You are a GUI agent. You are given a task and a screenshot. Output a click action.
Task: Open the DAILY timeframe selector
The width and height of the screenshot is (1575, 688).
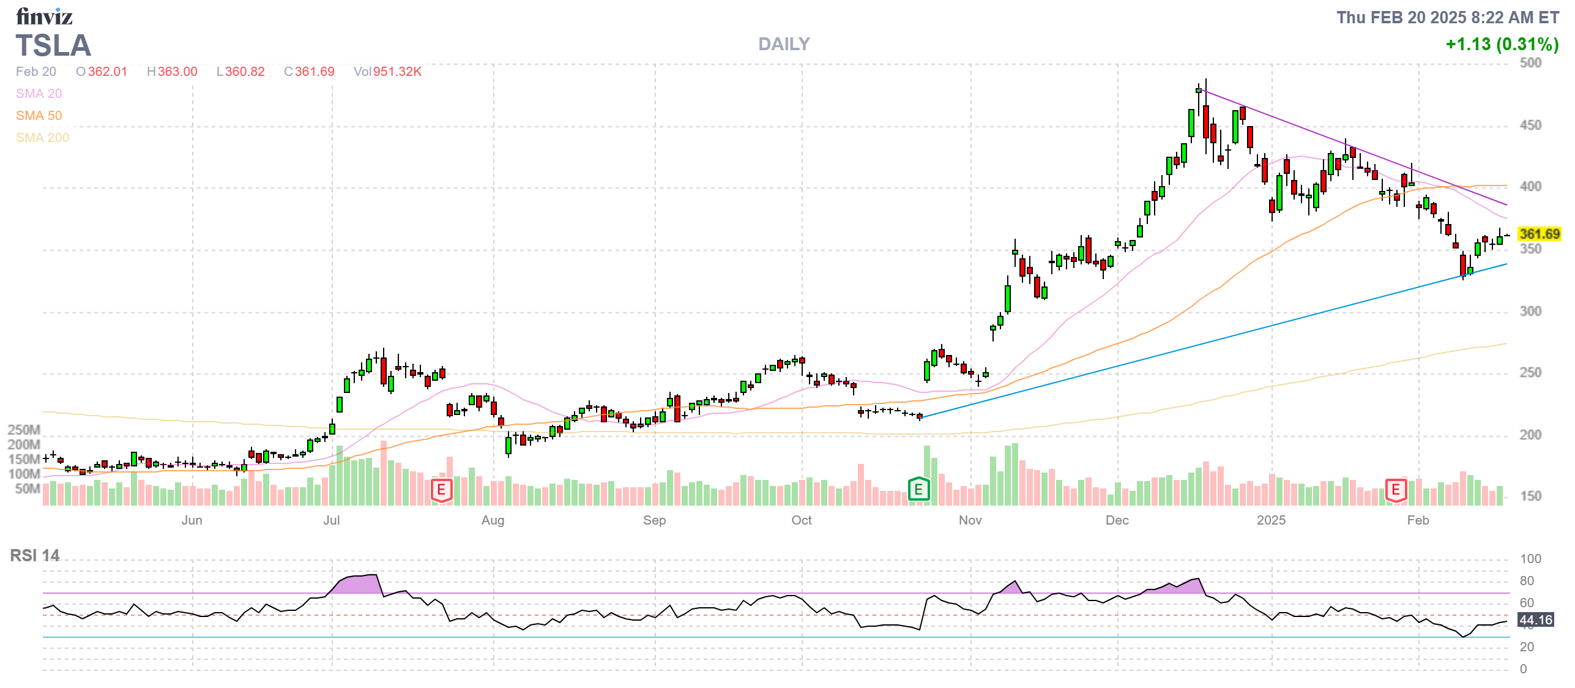(x=783, y=43)
